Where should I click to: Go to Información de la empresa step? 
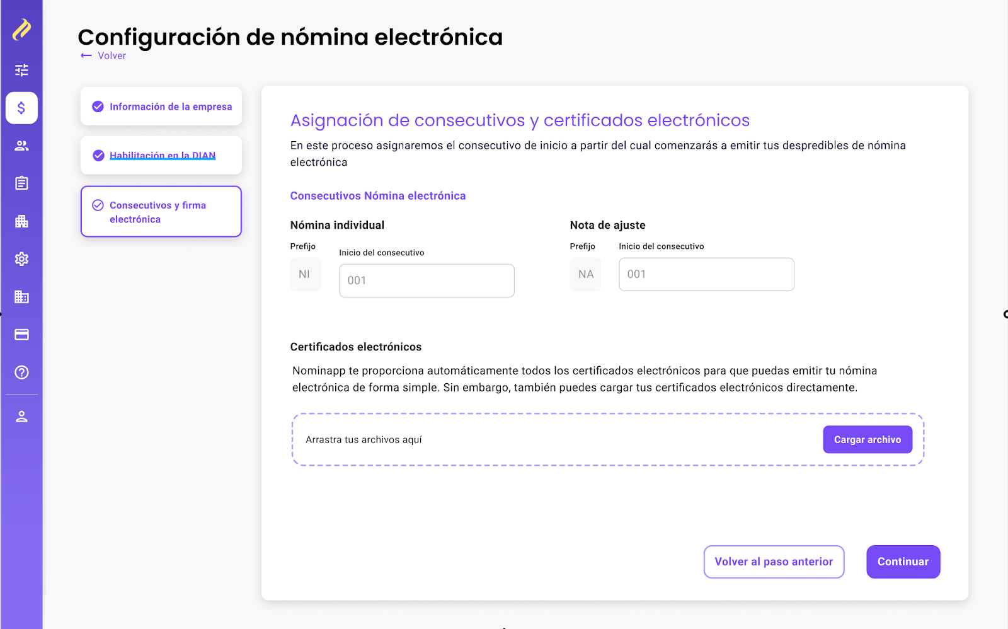coord(161,107)
